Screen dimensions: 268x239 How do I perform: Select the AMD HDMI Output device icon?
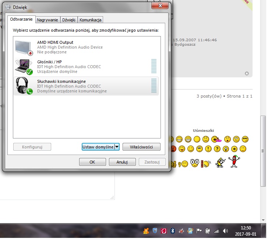click(24, 47)
